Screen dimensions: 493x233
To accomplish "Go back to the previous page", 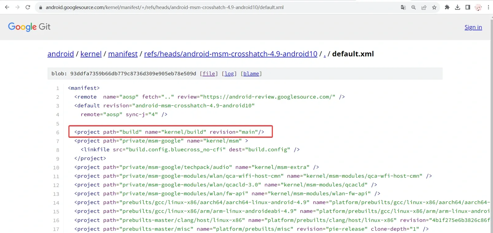I will (x=7, y=7).
